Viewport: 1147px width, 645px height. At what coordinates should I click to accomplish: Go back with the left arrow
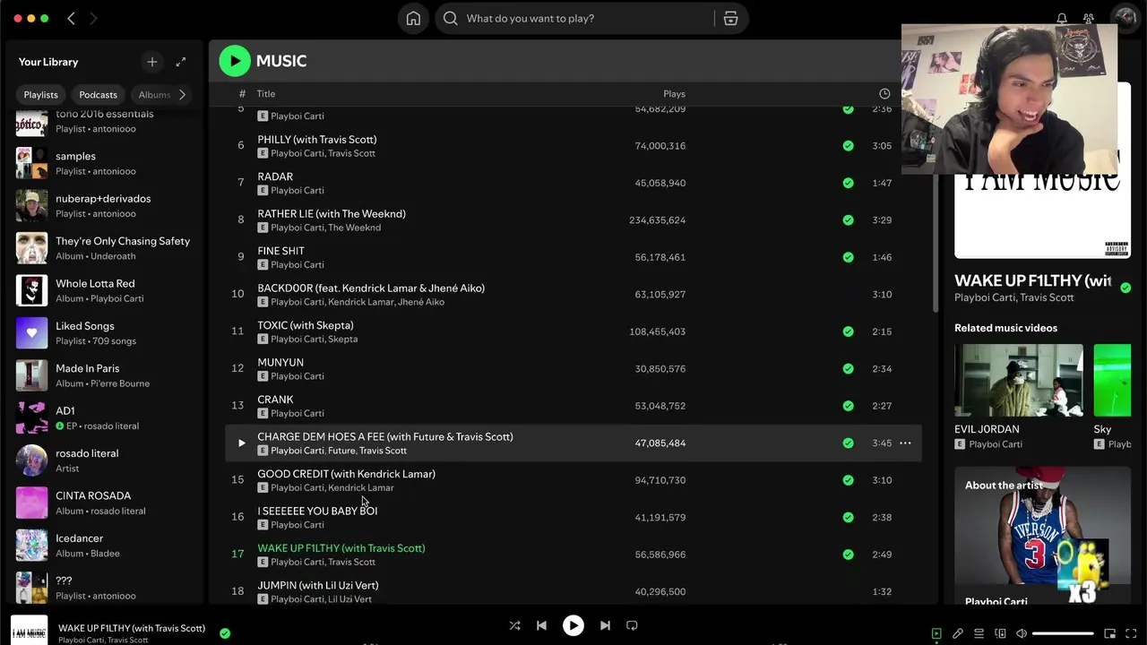pyautogui.click(x=72, y=18)
